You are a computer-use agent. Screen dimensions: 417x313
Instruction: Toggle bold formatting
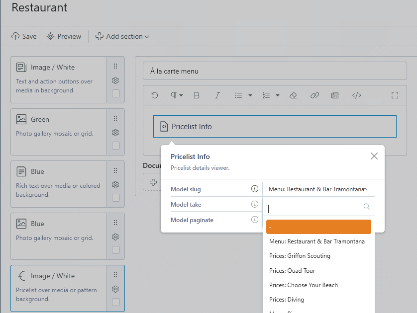196,95
